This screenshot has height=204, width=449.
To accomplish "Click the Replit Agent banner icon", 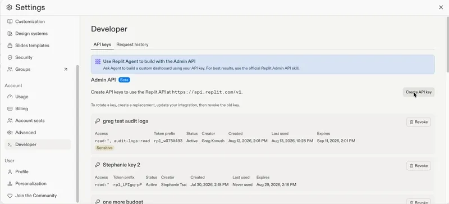I will point(98,61).
